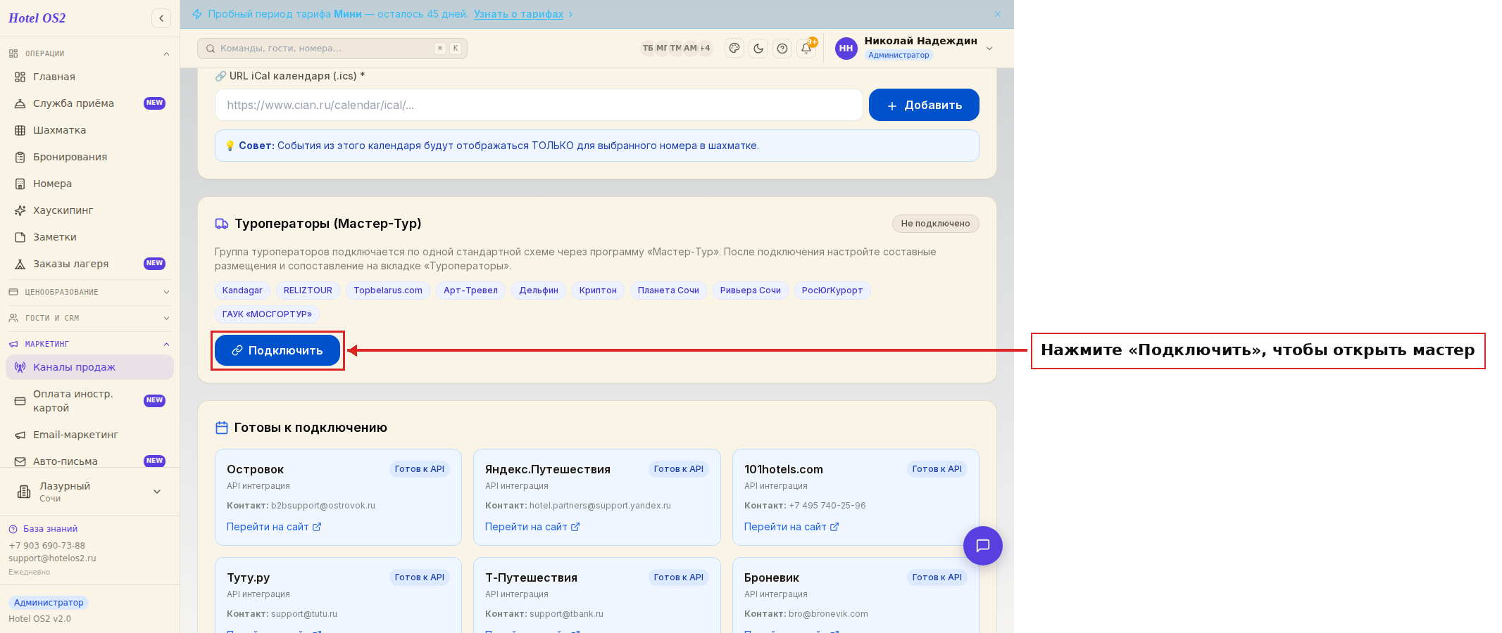1502x633 pixels.
Task: Open the help question mark icon
Action: pos(782,49)
